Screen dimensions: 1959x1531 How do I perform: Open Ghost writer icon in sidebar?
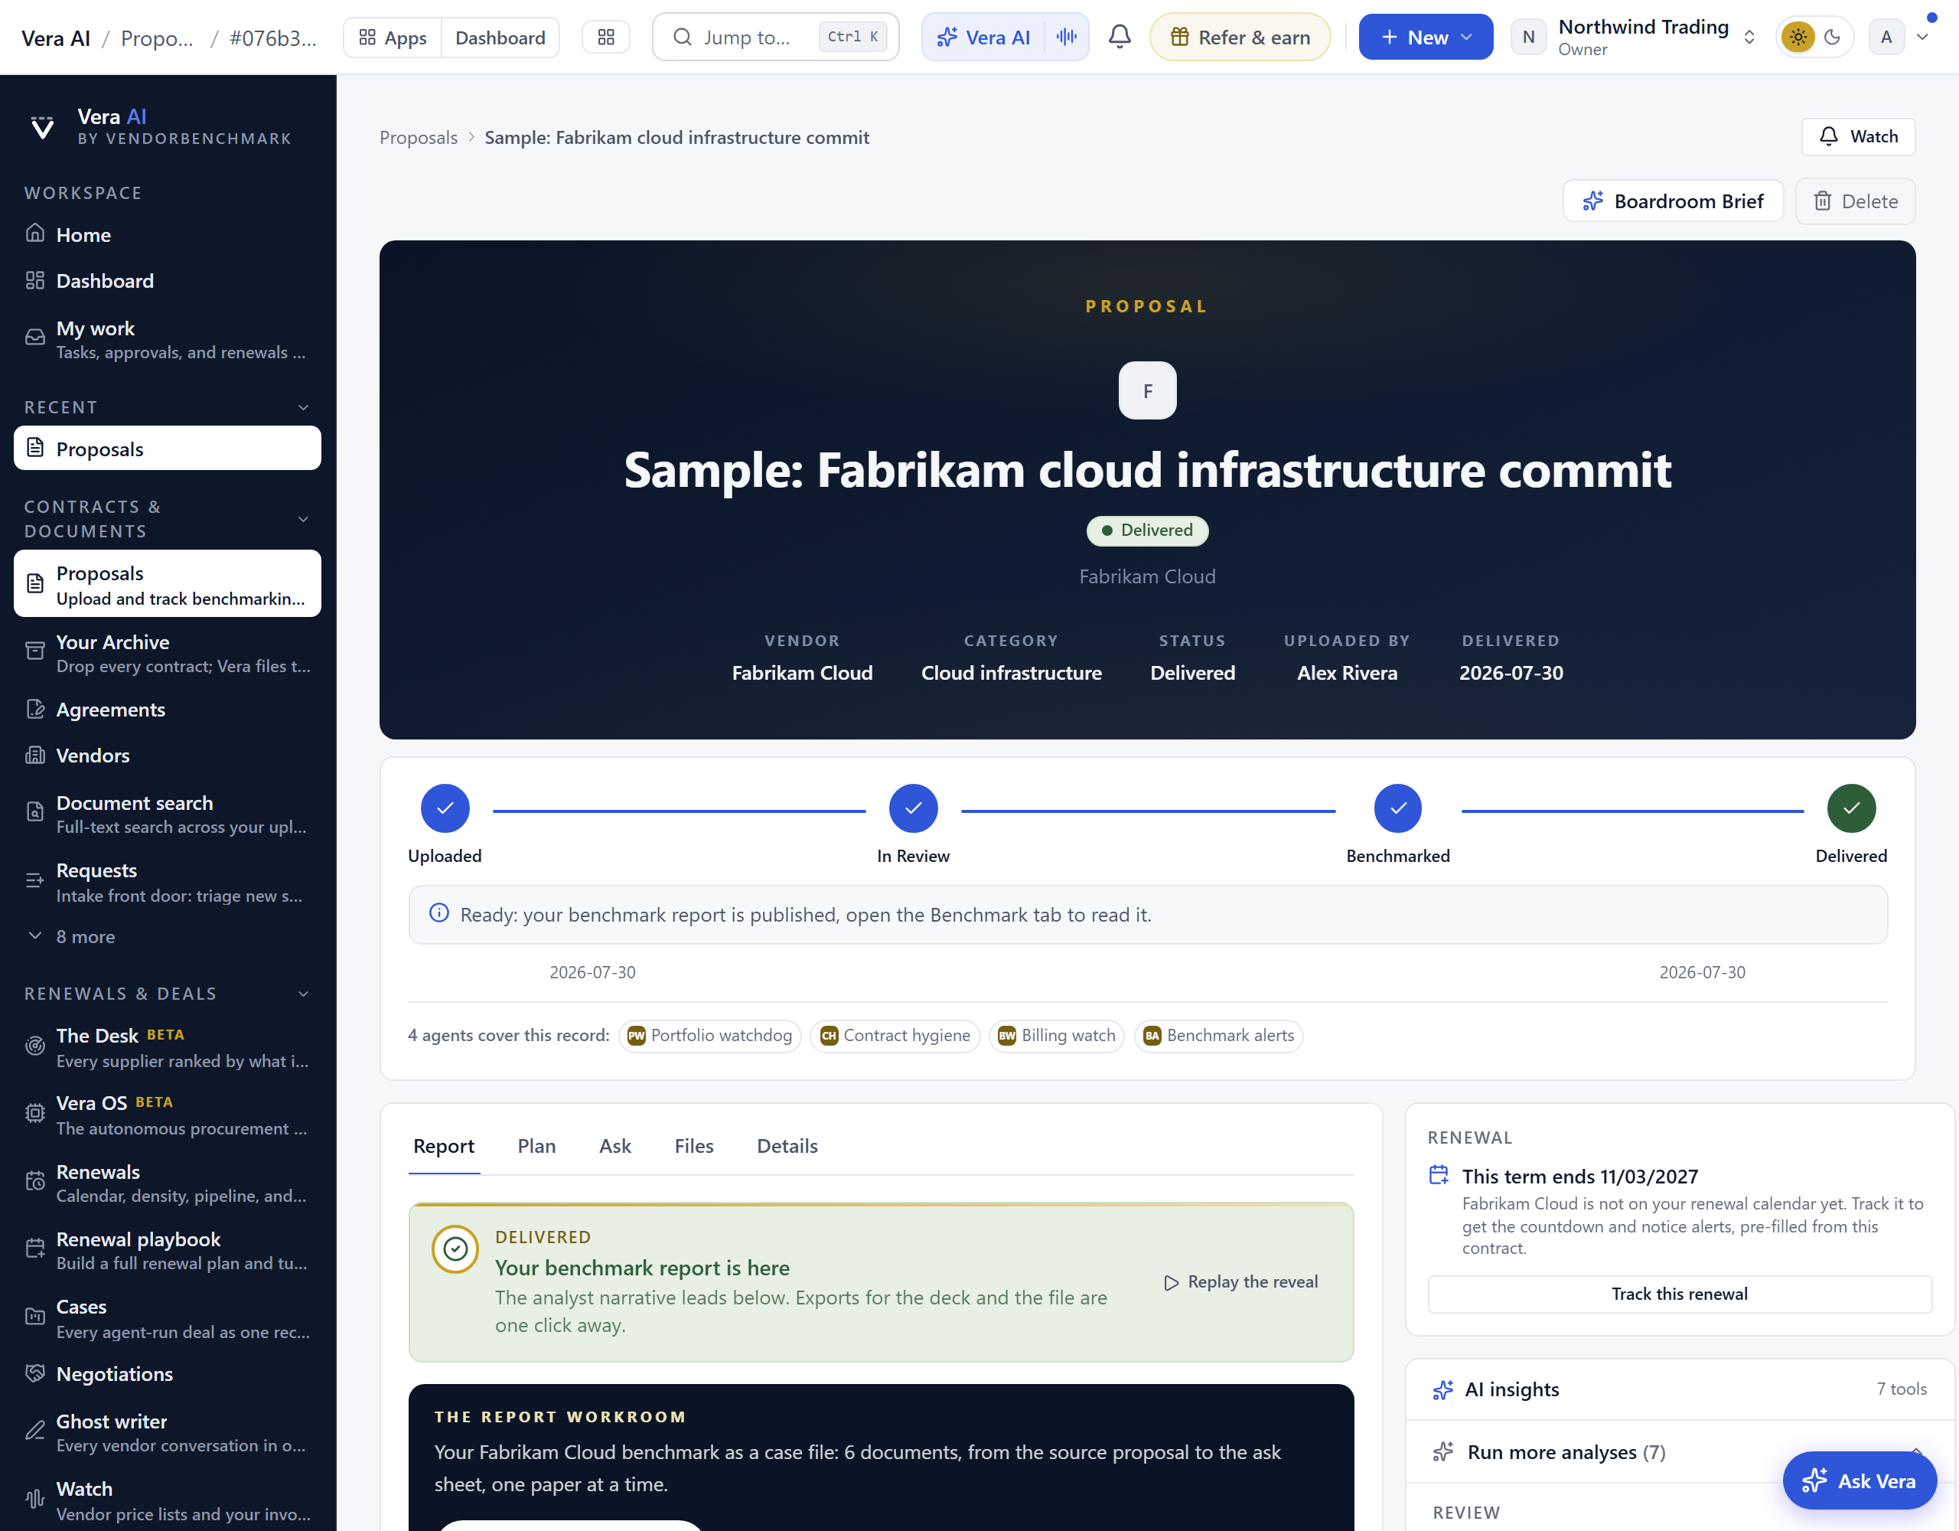coord(35,1431)
